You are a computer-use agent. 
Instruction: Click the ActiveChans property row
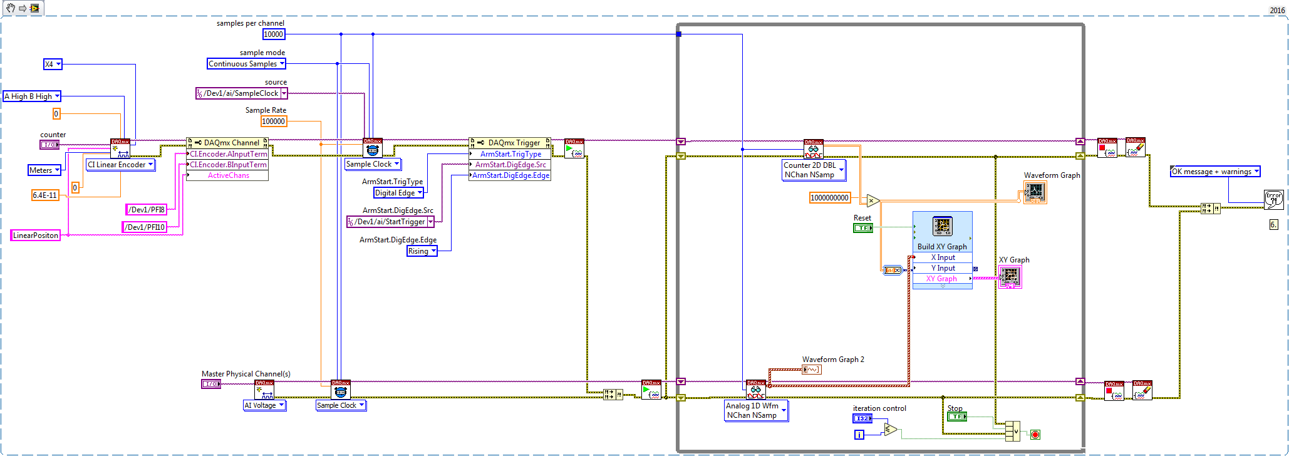[227, 175]
